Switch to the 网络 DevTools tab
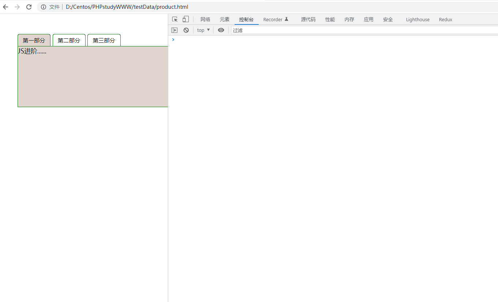 click(205, 20)
